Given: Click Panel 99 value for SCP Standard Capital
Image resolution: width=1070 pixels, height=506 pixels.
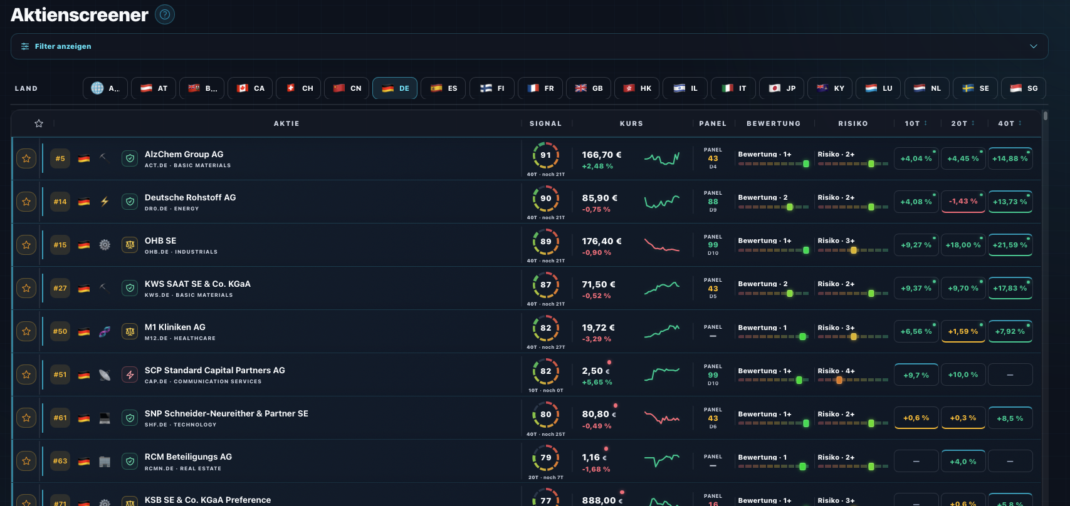Looking at the screenshot, I should point(713,375).
